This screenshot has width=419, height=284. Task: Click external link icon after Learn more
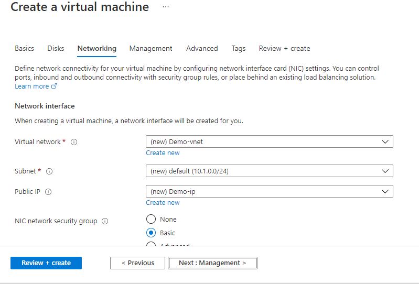[x=55, y=86]
